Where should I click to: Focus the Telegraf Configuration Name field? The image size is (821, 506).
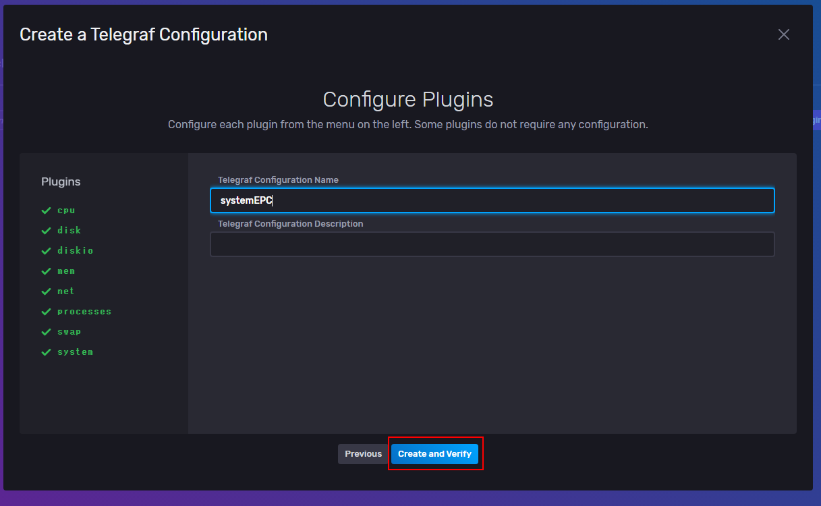[492, 200]
